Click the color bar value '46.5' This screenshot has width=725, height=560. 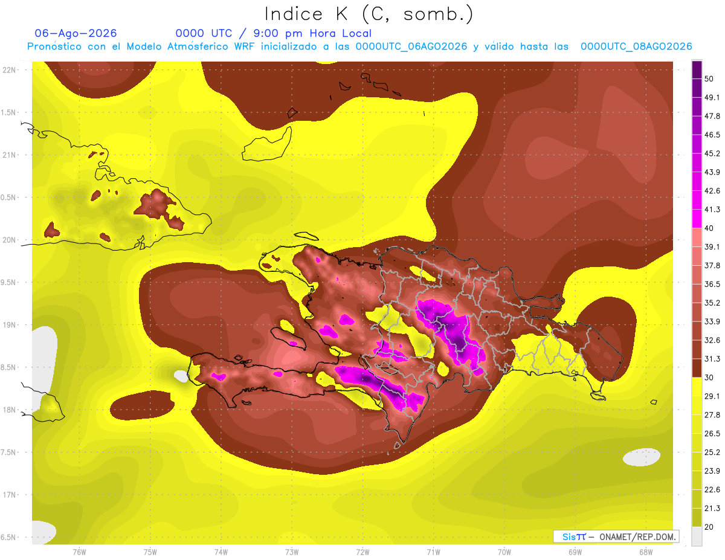712,135
